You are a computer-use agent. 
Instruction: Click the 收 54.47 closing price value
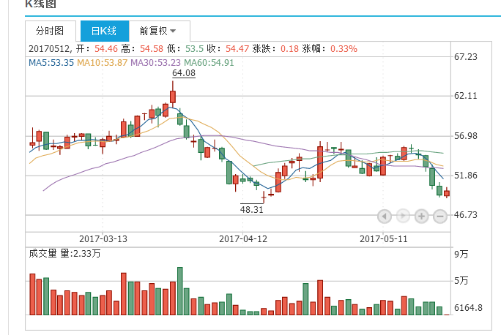click(237, 49)
